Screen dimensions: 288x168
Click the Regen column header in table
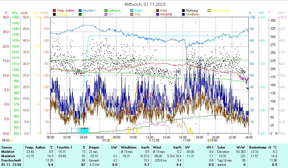[x=94, y=147]
